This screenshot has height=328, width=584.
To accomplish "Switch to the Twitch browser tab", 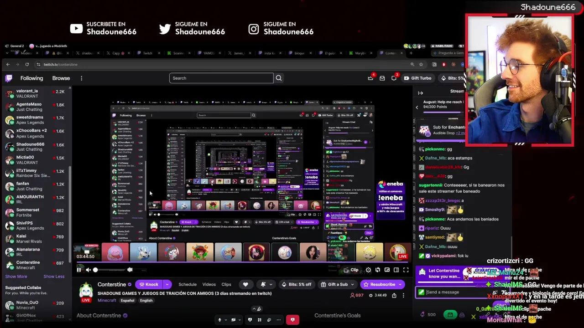I will point(147,53).
